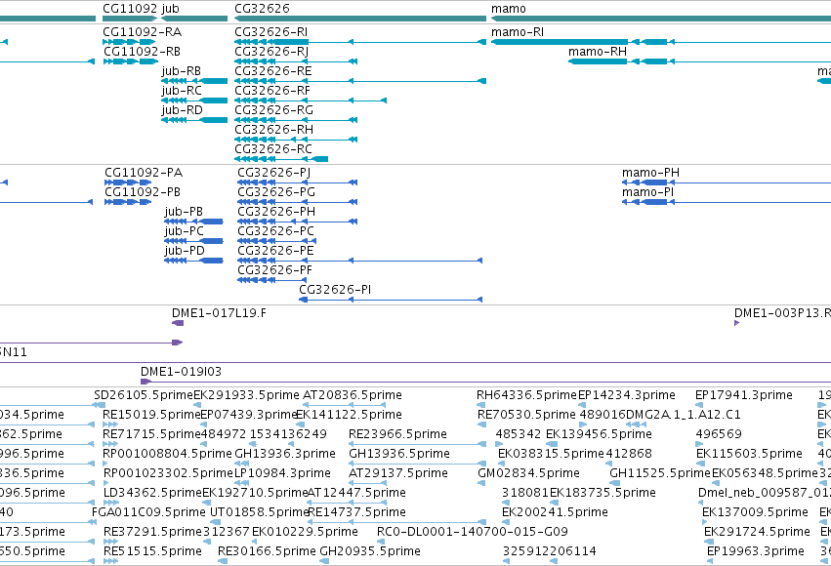Click EST EK139456.5prime
Screen dimensions: 831x566
[599, 434]
